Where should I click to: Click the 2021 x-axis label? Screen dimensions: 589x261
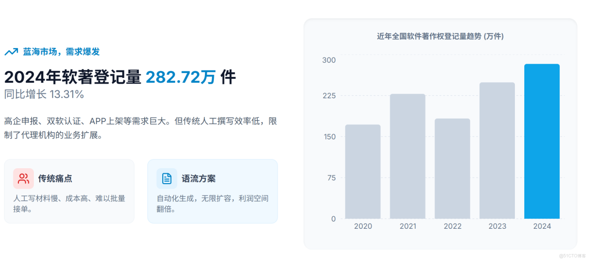click(x=407, y=227)
